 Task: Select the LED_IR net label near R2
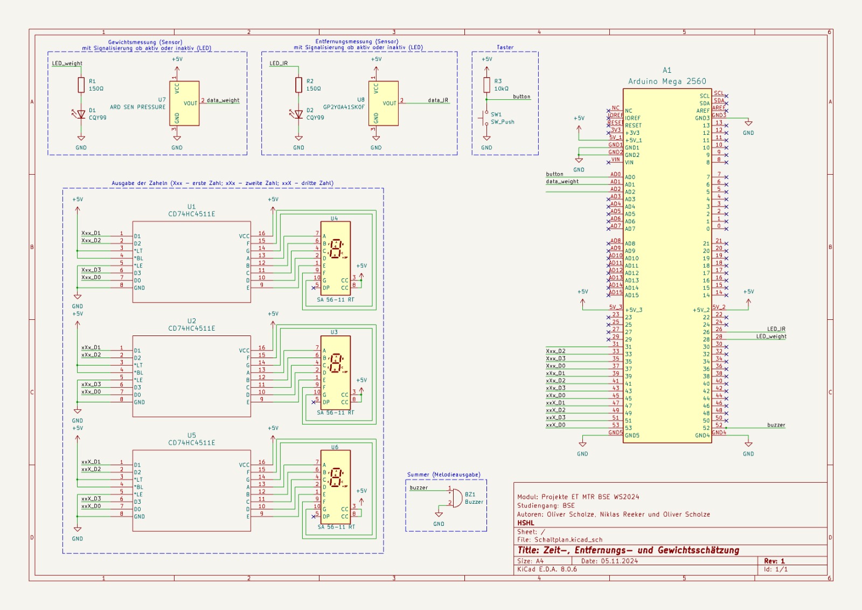click(x=279, y=64)
